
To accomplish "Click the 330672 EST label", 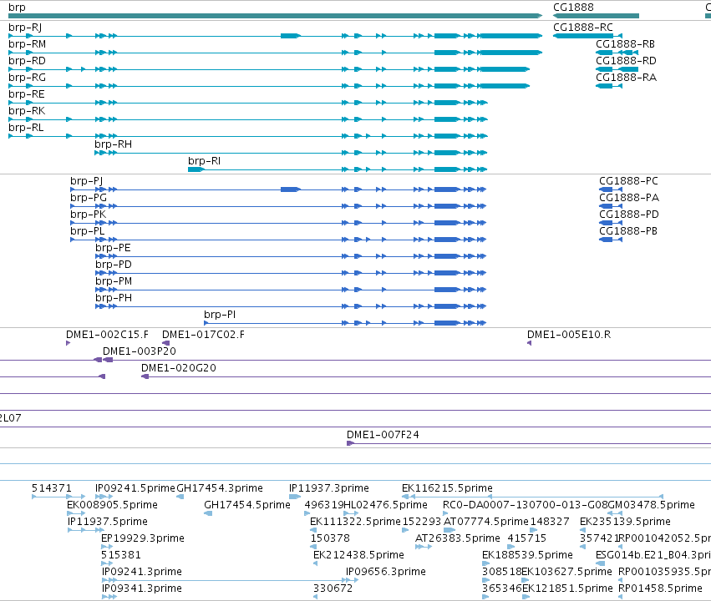I will coord(333,588).
